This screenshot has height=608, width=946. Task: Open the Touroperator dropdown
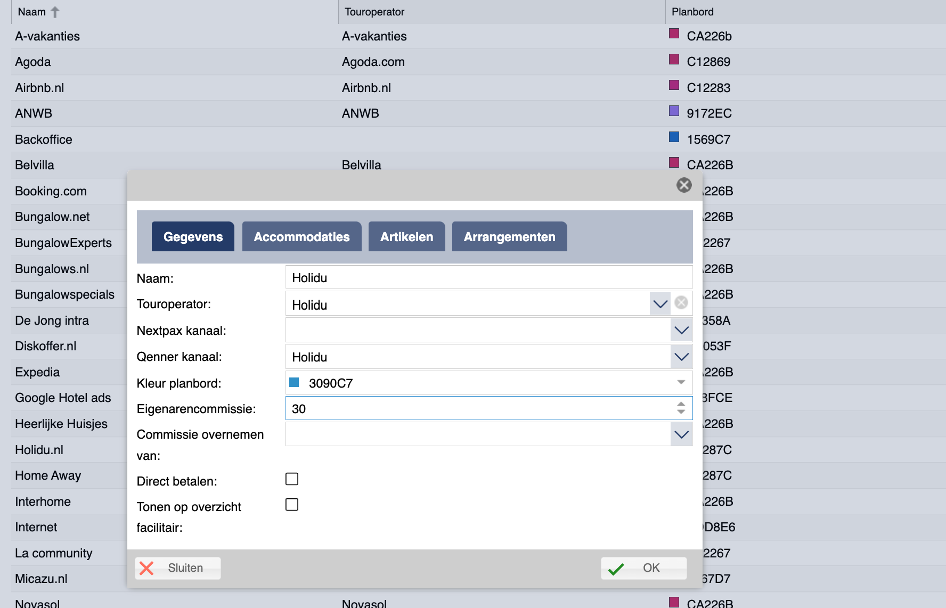(x=660, y=304)
